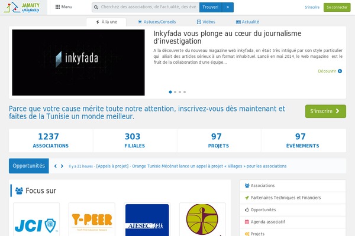This screenshot has height=236, width=355.
Task: Click the green S'inscrire banner button
Action: tap(325, 111)
